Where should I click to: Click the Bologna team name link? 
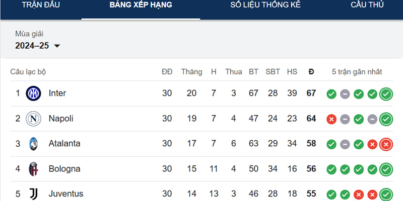[64, 169]
